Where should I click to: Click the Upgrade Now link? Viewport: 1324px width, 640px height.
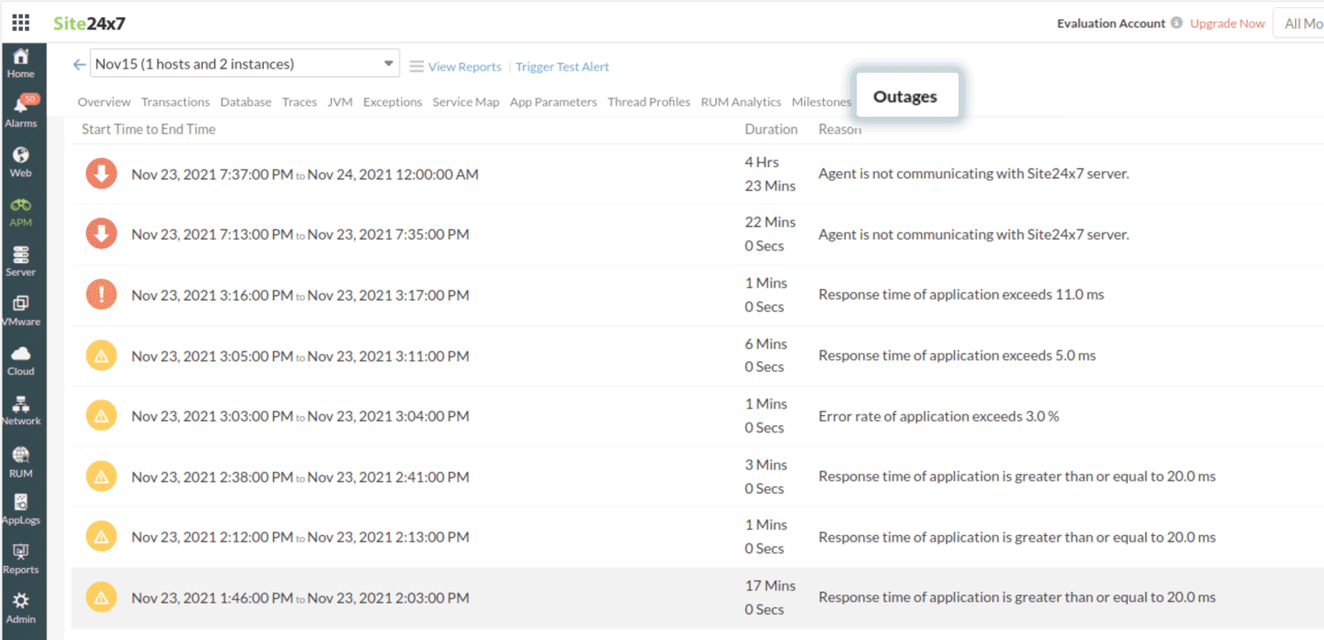click(1227, 23)
